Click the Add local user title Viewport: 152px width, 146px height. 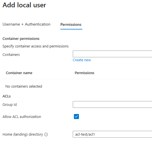tap(24, 5)
